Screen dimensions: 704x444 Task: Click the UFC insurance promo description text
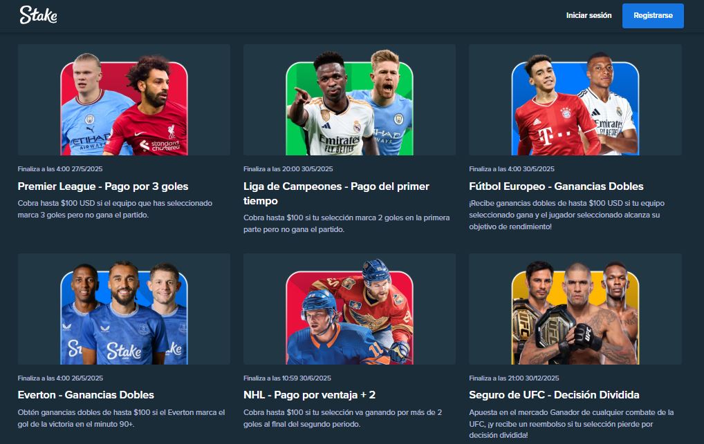click(571, 424)
